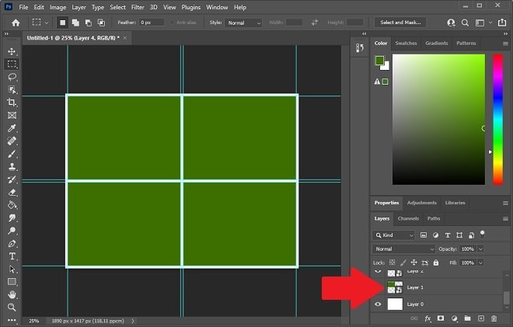Open the layer blend mode dropdown

point(403,249)
